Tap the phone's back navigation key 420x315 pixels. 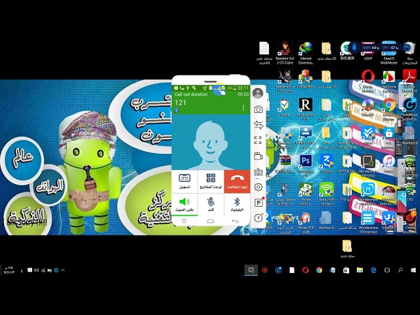point(235,221)
